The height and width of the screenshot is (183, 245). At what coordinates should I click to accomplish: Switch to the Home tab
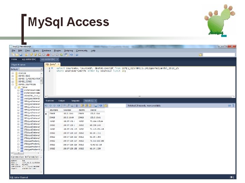(14, 59)
